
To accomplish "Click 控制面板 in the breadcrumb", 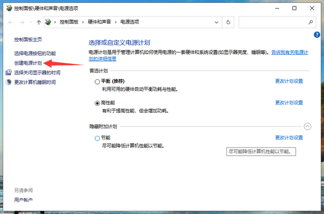I will [69, 22].
